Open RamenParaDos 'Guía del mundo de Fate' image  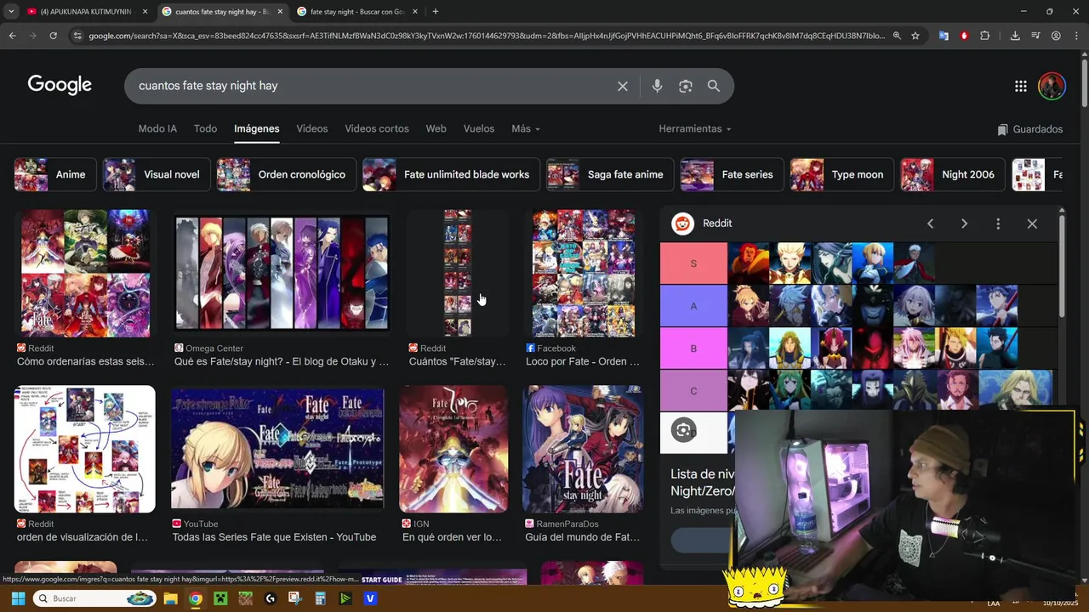pos(583,449)
